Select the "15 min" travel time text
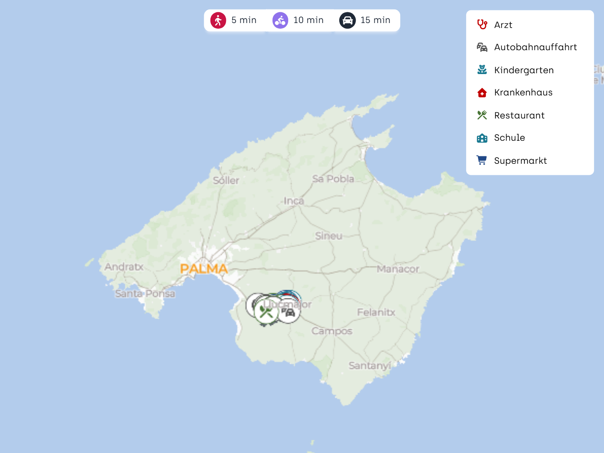Image resolution: width=604 pixels, height=453 pixels. pos(375,20)
